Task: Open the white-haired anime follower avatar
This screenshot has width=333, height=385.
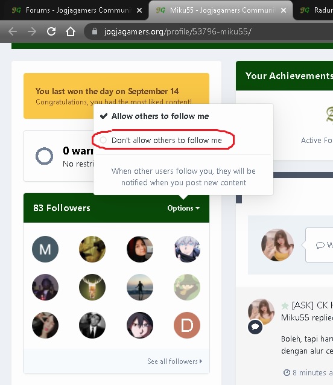Action: pos(187,249)
